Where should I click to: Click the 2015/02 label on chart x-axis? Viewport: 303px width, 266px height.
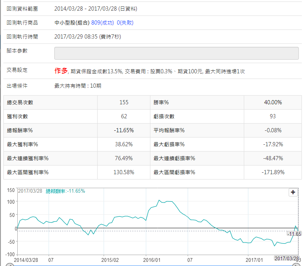click(110, 260)
